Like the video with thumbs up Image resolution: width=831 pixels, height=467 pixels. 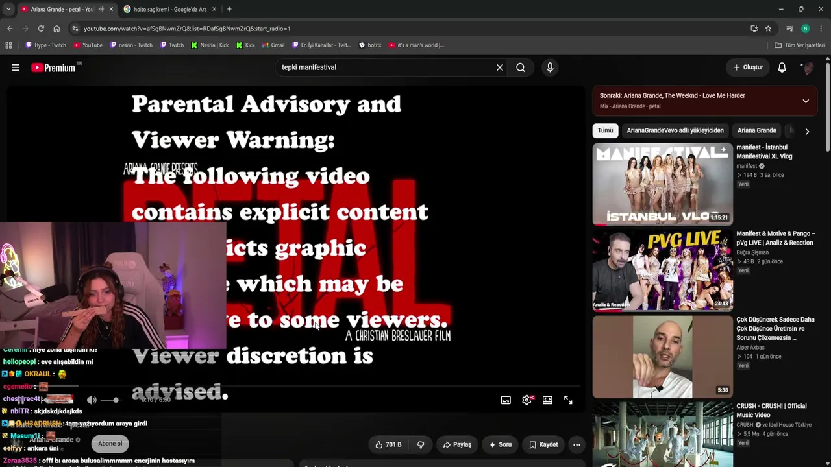pyautogui.click(x=388, y=445)
